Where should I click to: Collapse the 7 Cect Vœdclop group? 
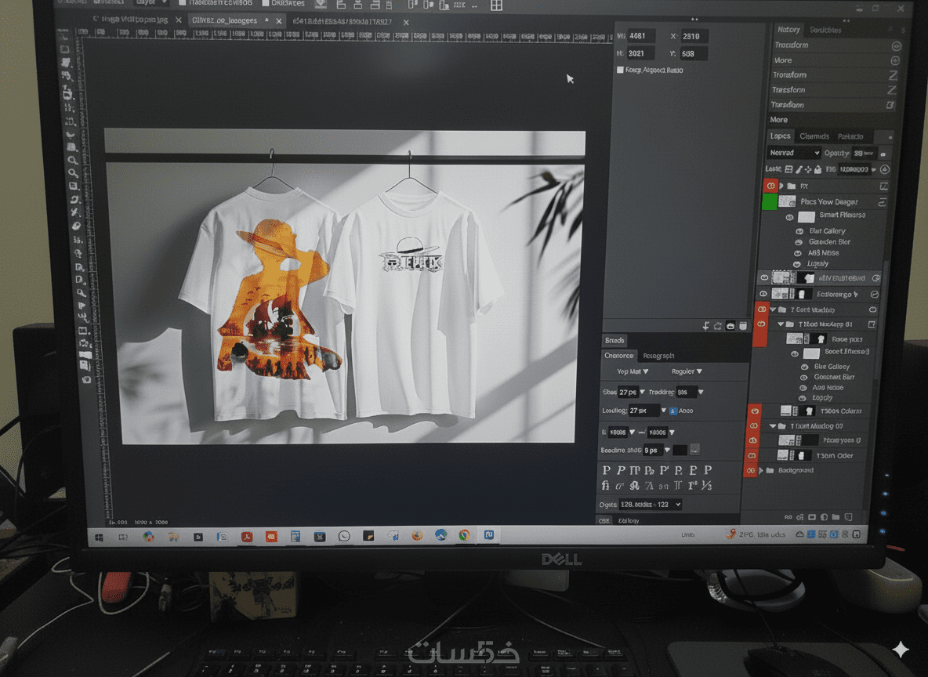(773, 310)
